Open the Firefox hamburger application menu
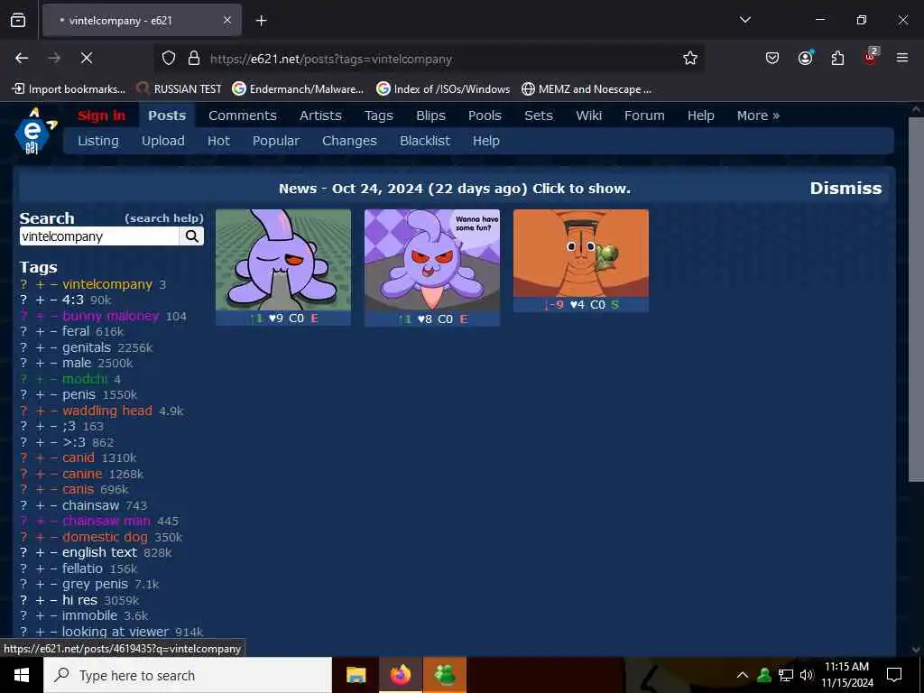Screen dimensions: 924x693 902,58
